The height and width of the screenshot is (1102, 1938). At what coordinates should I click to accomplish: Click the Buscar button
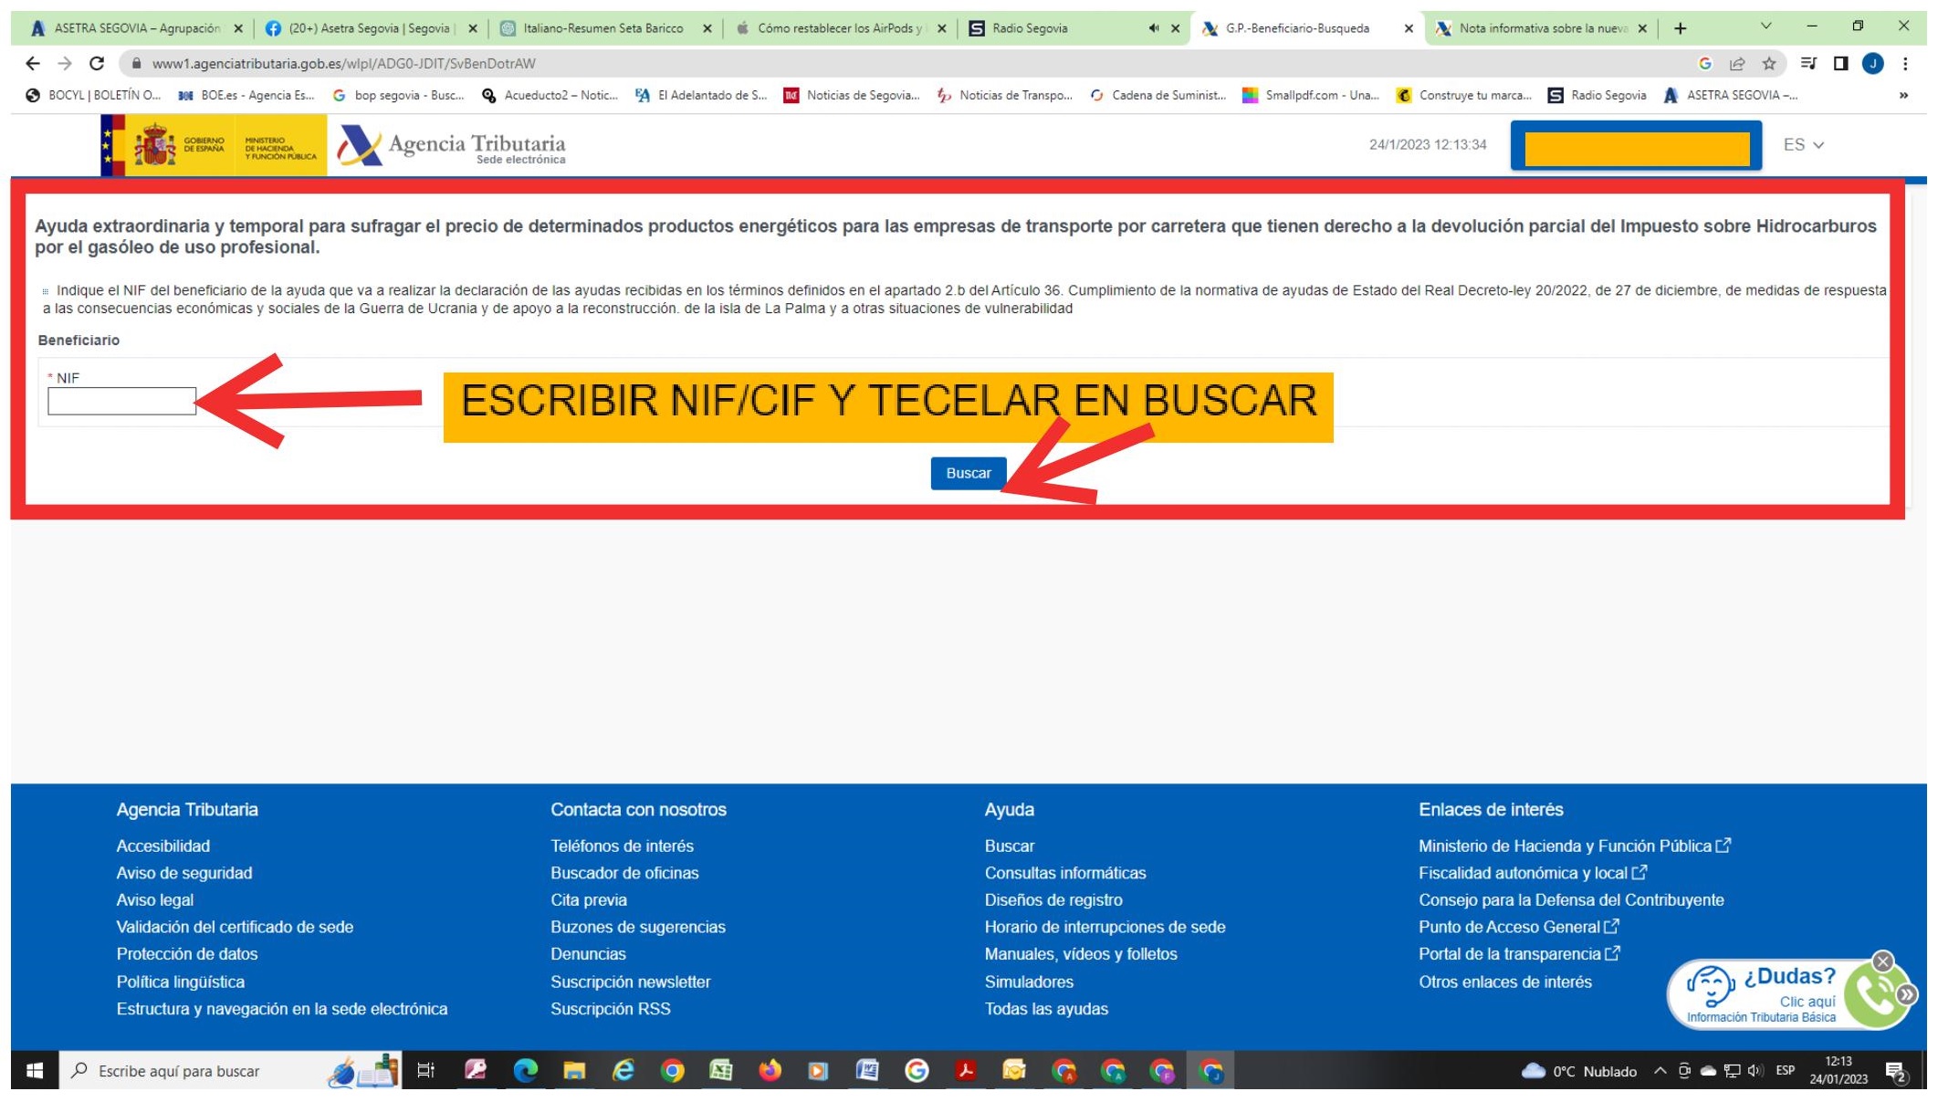968,473
